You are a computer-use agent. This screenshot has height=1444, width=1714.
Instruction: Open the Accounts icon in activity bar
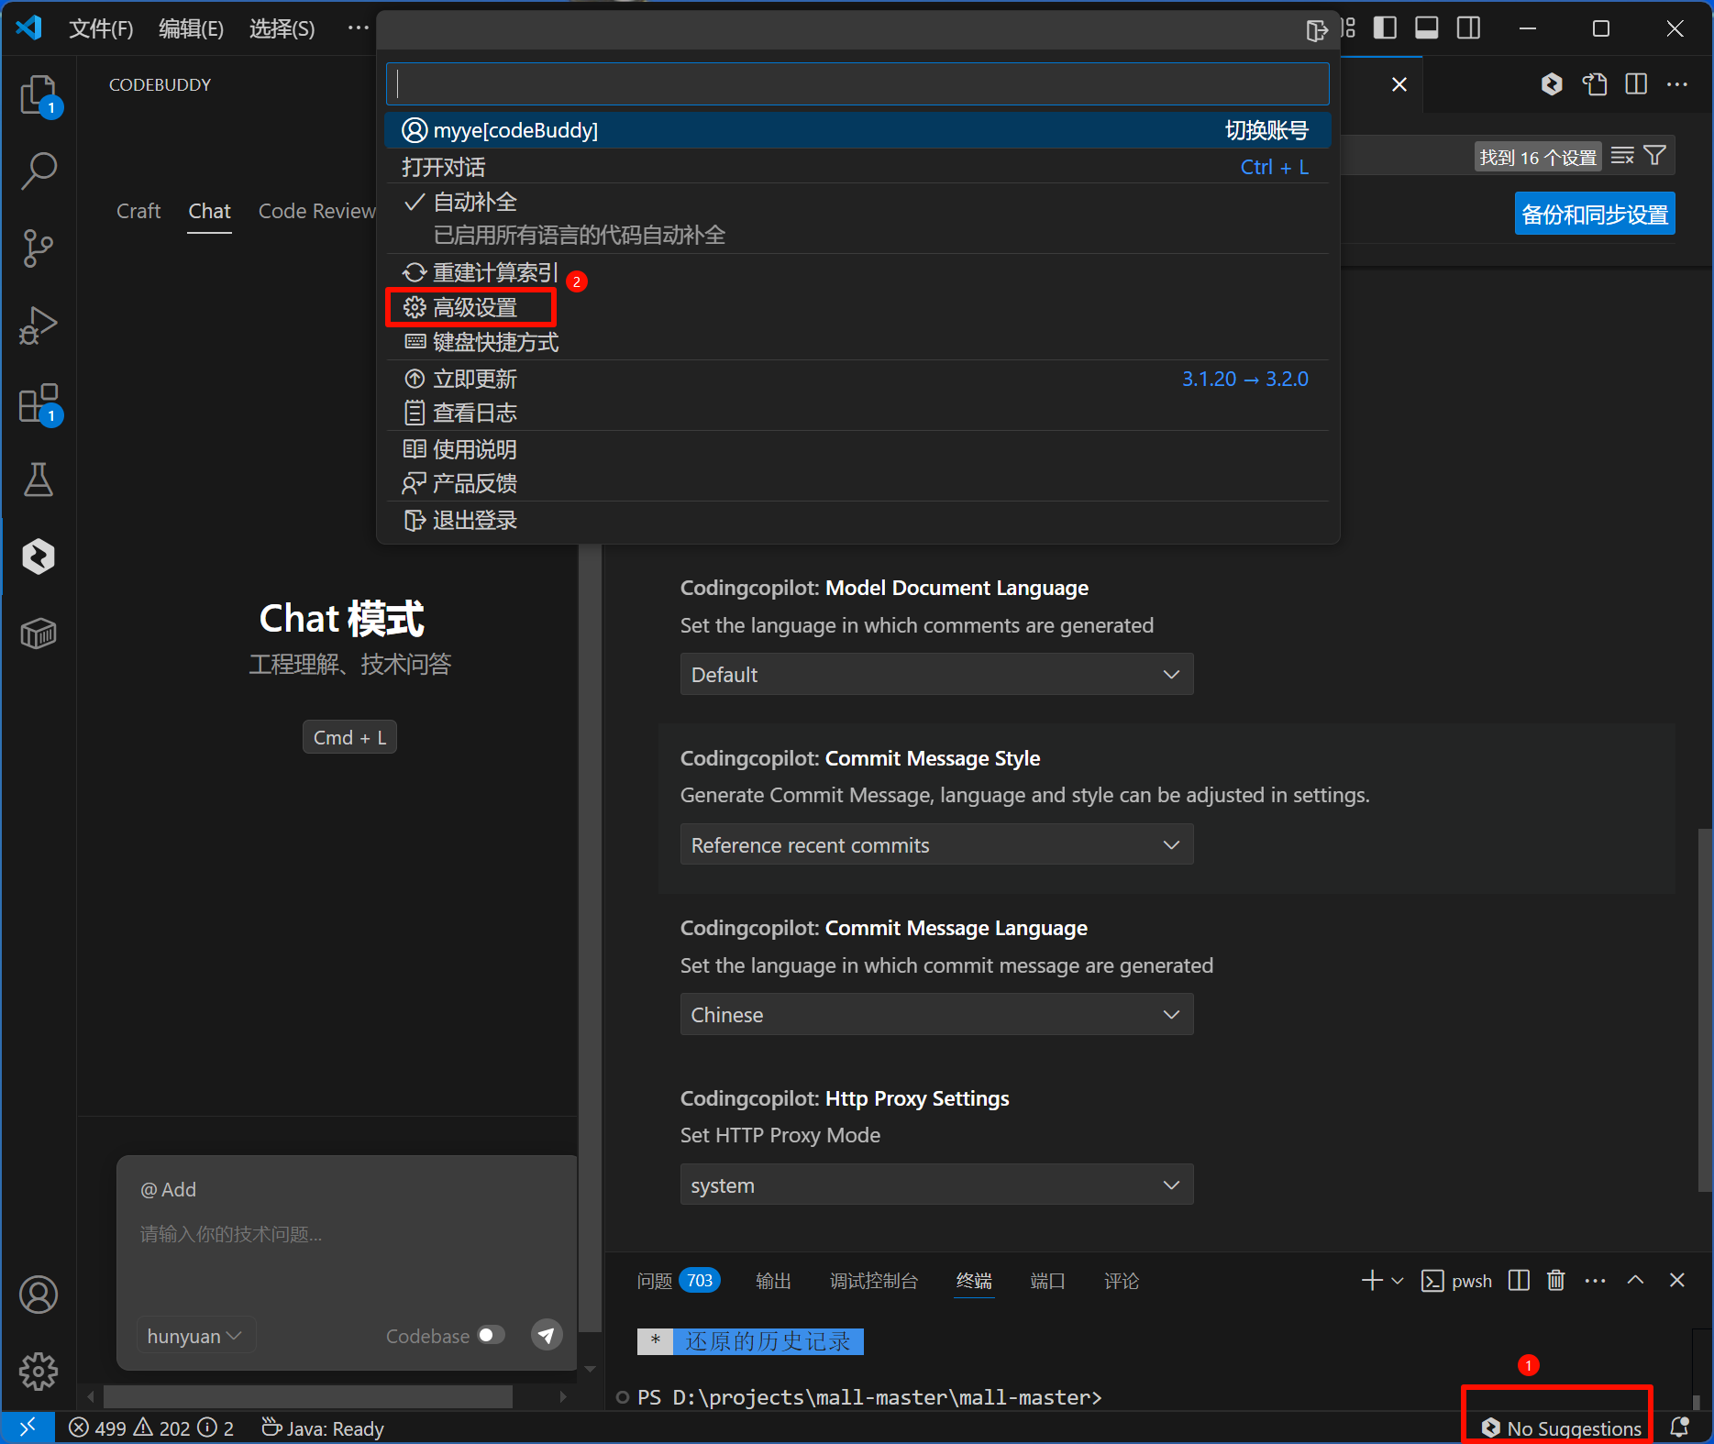[39, 1295]
